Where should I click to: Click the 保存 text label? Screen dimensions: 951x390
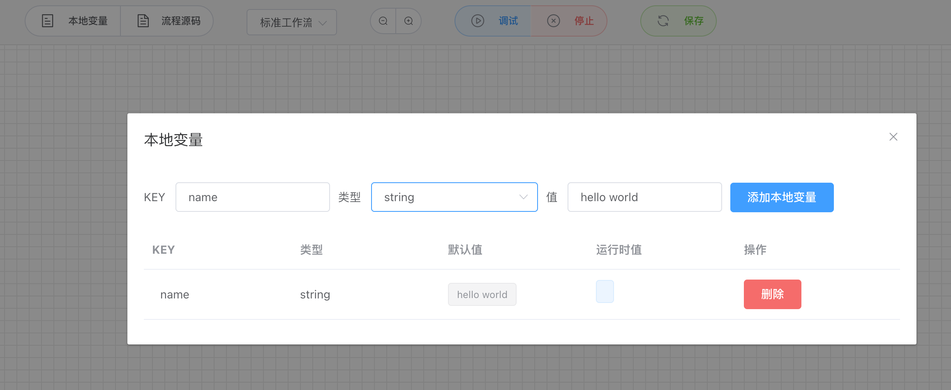click(x=694, y=21)
